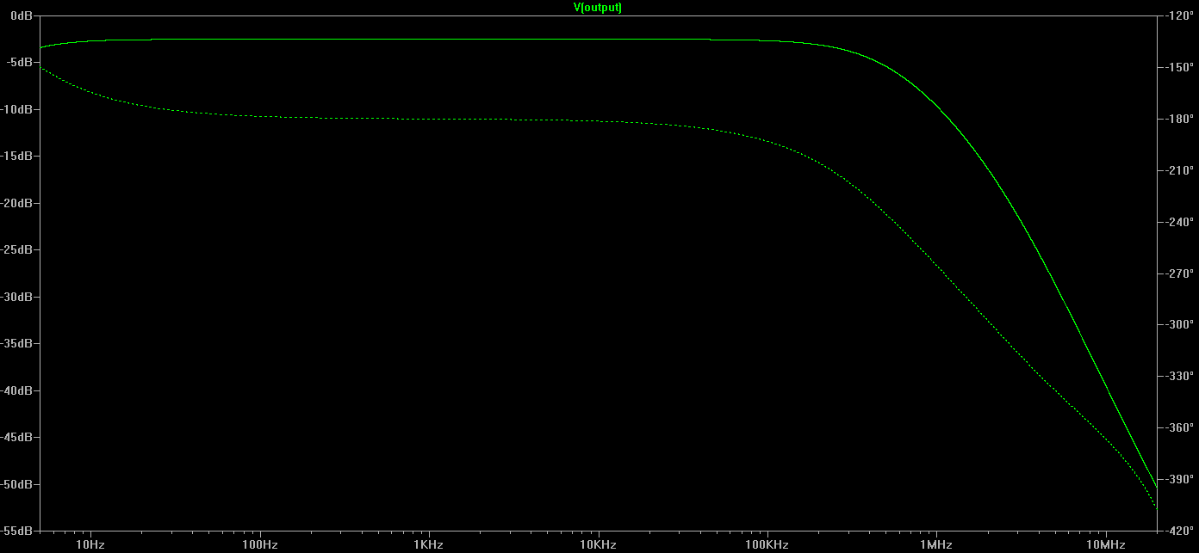Click the -270° phase axis label
The height and width of the screenshot is (553, 1199).
tap(1178, 273)
